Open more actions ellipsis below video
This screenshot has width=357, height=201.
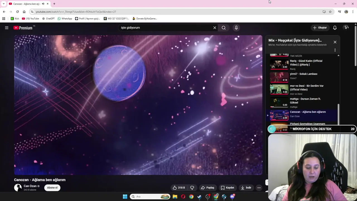[x=259, y=188]
